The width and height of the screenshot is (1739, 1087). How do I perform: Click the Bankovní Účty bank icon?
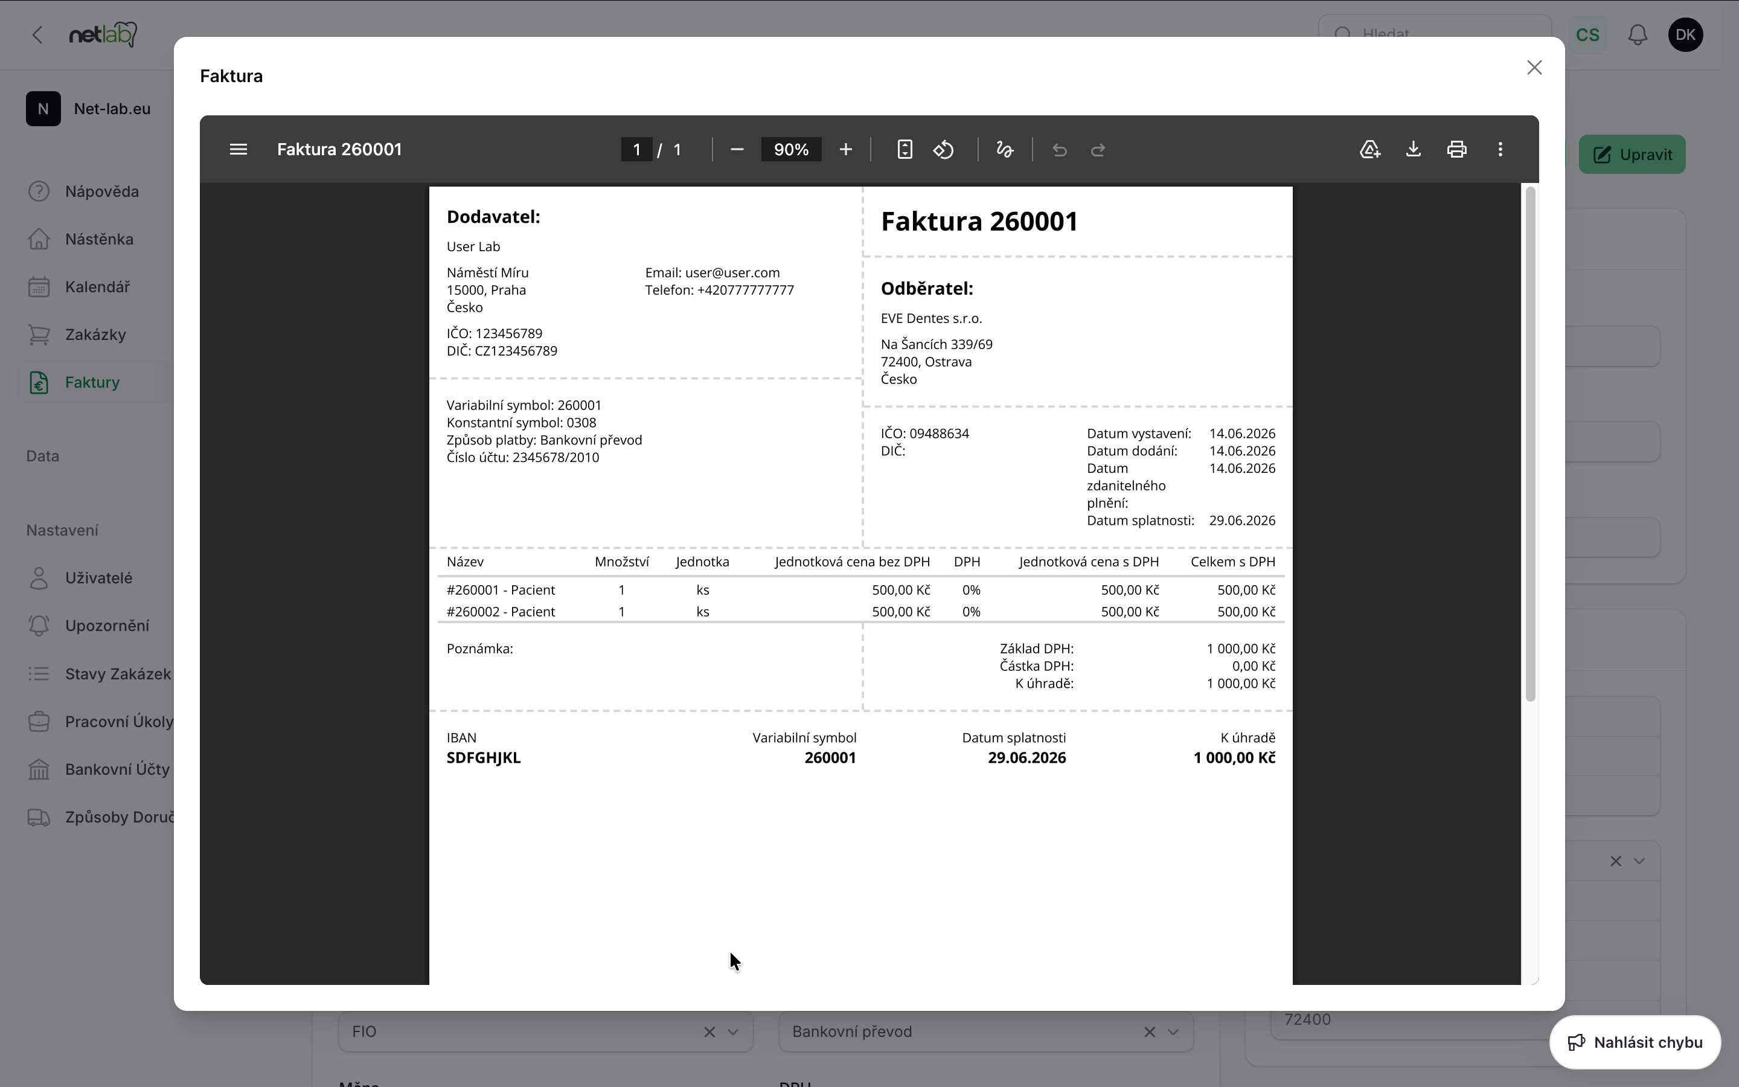39,769
